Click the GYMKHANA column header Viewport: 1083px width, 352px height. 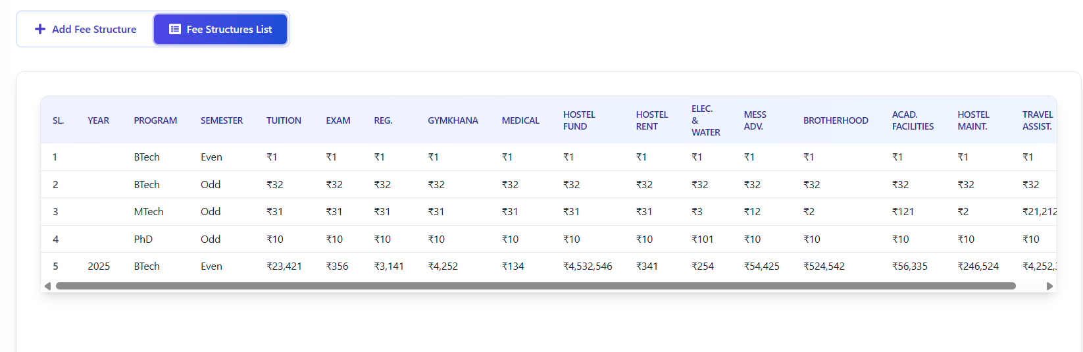pos(453,120)
